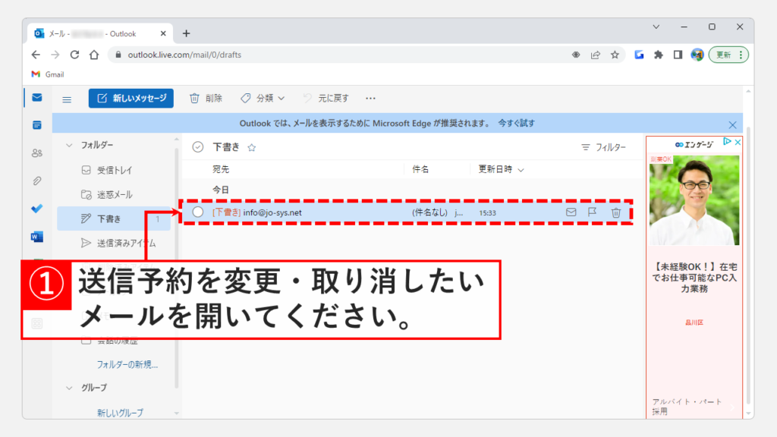The image size is (777, 437).
Task: Open the To Do checkmark icon
Action: 36,209
